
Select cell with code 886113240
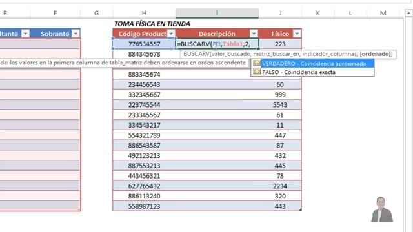[144, 196]
